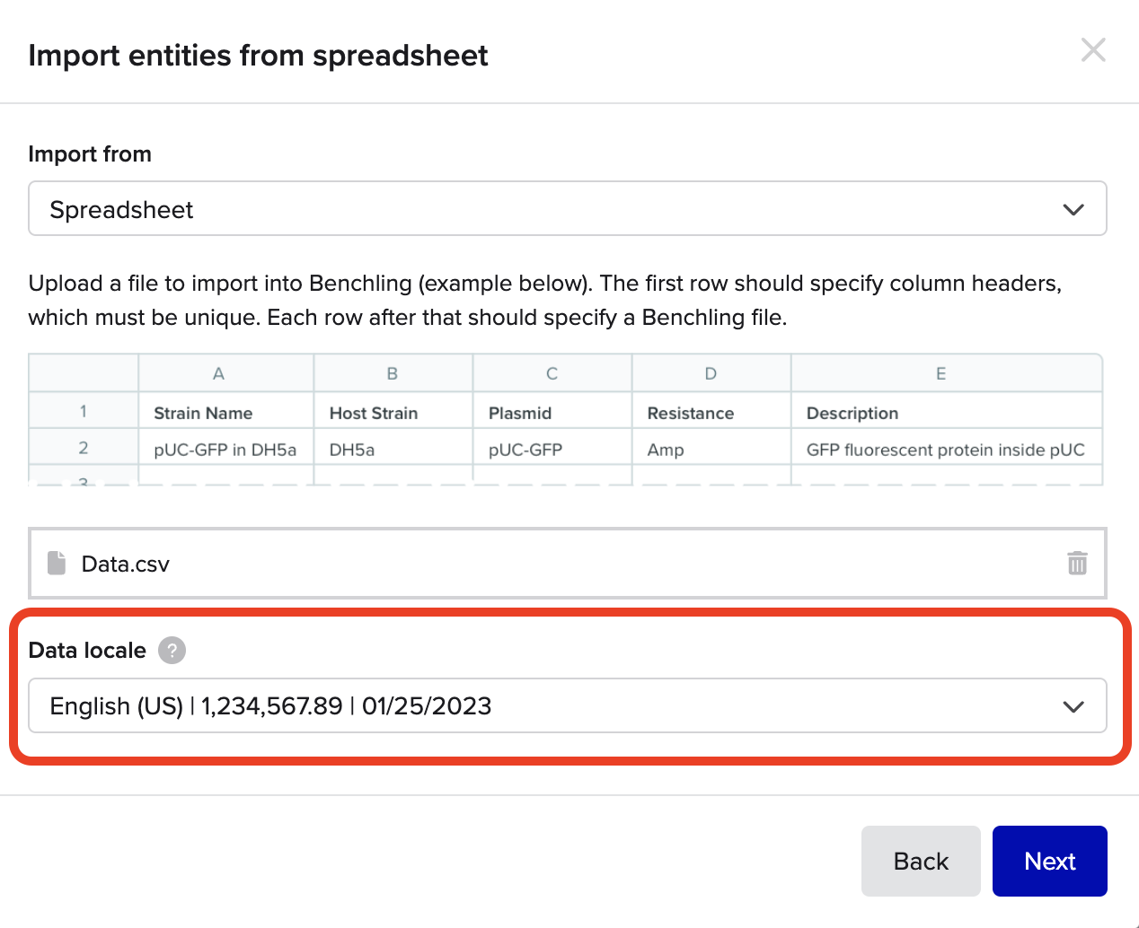Click the Back button
This screenshot has height=928, width=1139.
pos(921,861)
